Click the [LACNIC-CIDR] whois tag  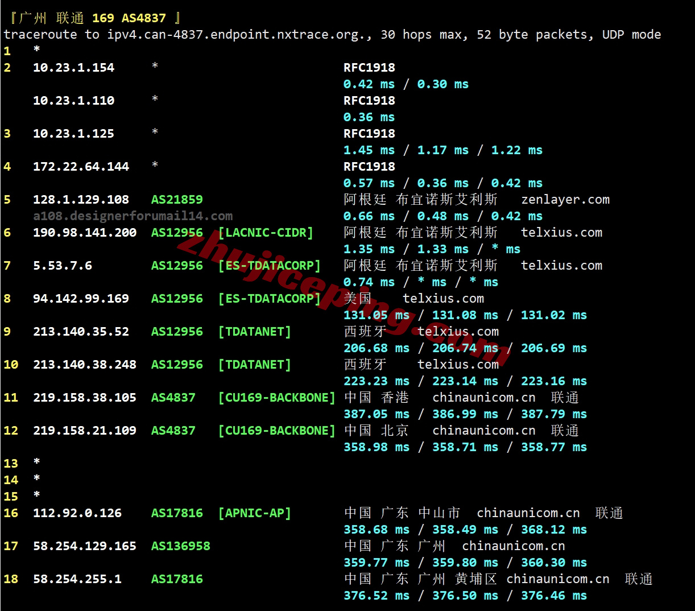pyautogui.click(x=266, y=233)
